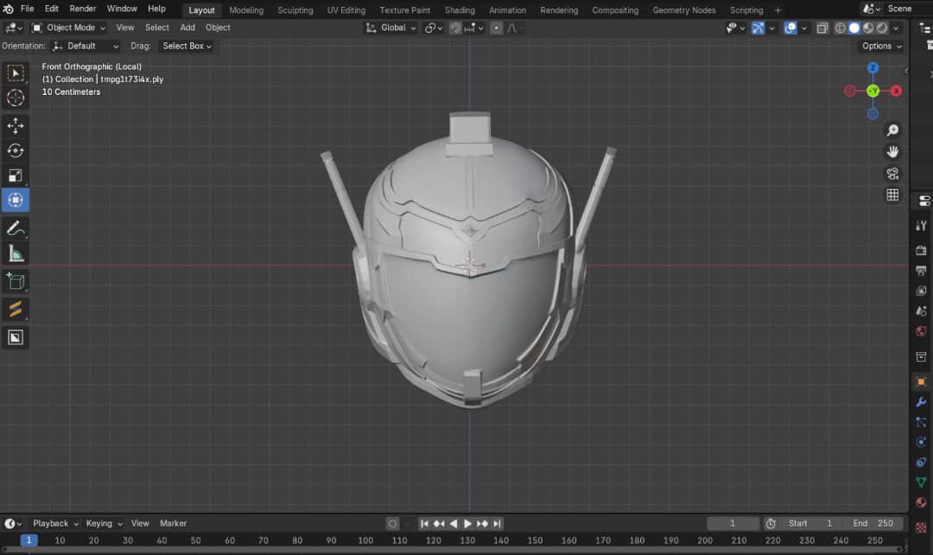
Task: Open the timeline View menu
Action: pyautogui.click(x=140, y=524)
